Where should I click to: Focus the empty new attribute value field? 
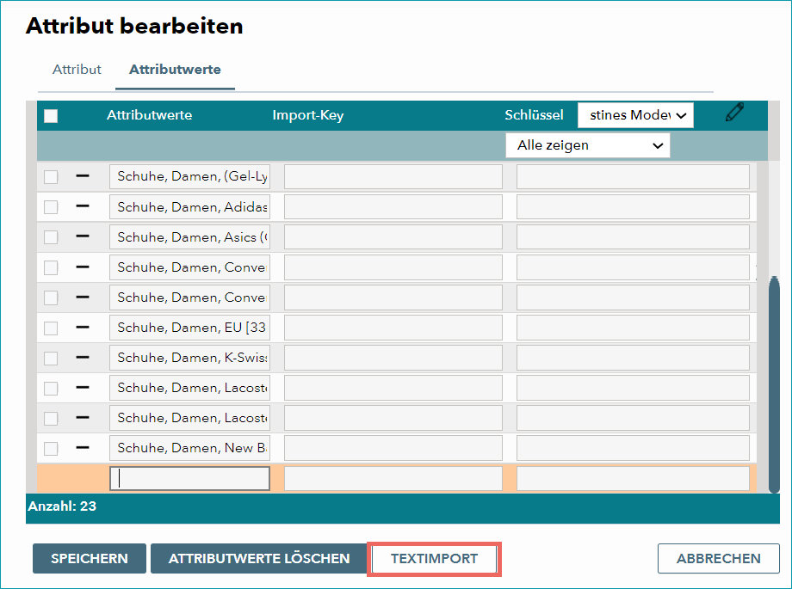190,478
